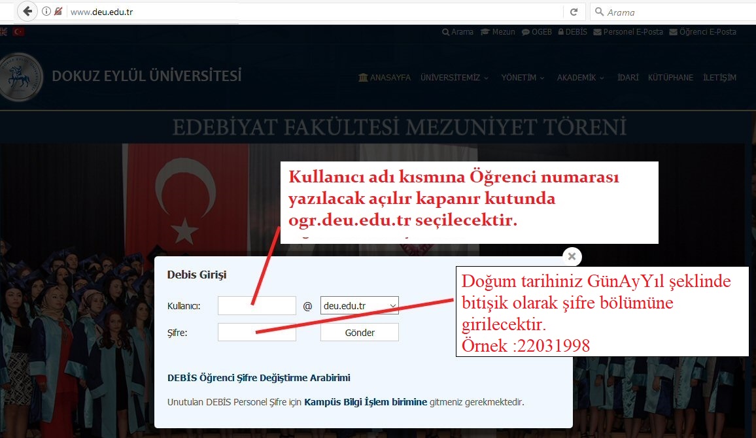This screenshot has width=756, height=438.
Task: Expand the AKADEMİK menu
Action: pyautogui.click(x=581, y=78)
